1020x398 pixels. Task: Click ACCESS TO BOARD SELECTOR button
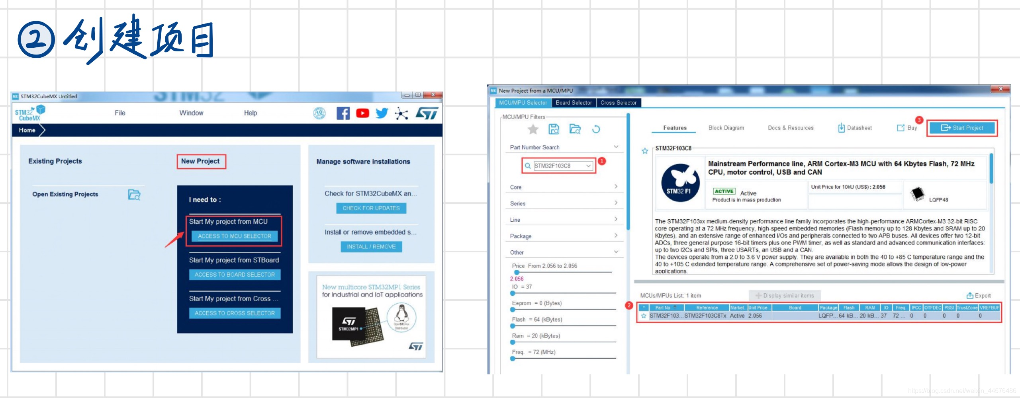pyautogui.click(x=235, y=275)
